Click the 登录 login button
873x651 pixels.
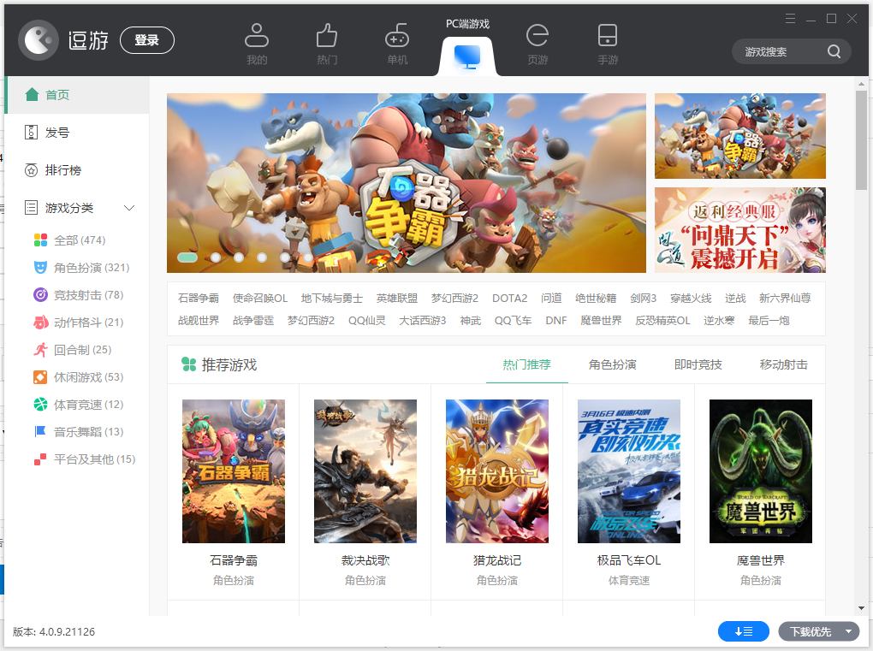(x=147, y=40)
